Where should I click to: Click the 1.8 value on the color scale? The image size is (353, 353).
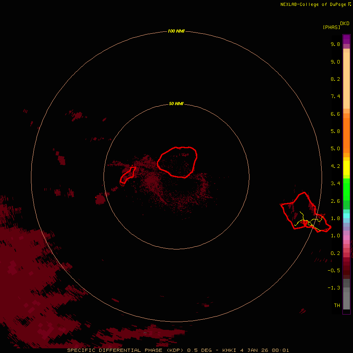335,218
